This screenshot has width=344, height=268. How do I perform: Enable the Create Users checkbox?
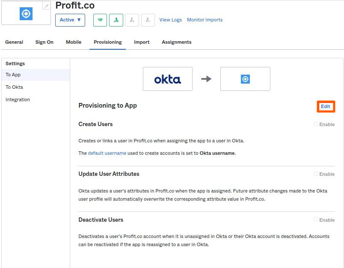tap(316, 124)
